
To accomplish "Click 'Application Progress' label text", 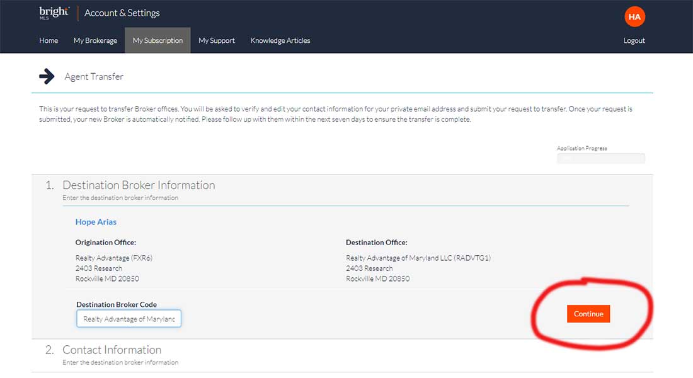I will coord(581,148).
